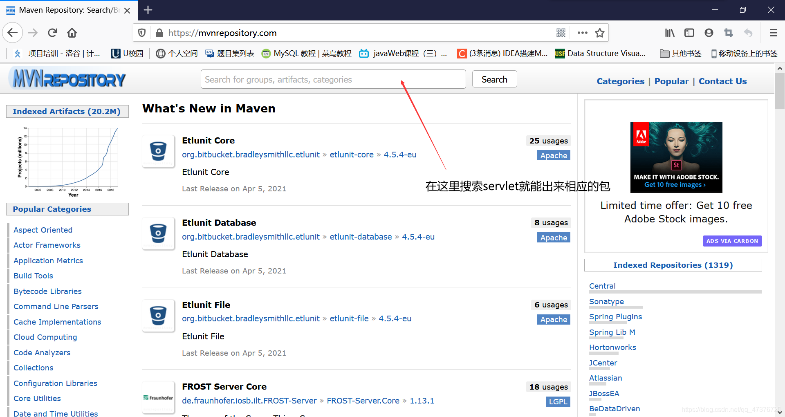The image size is (785, 417).
Task: Click the scrollbar up arrow
Action: pos(780,68)
